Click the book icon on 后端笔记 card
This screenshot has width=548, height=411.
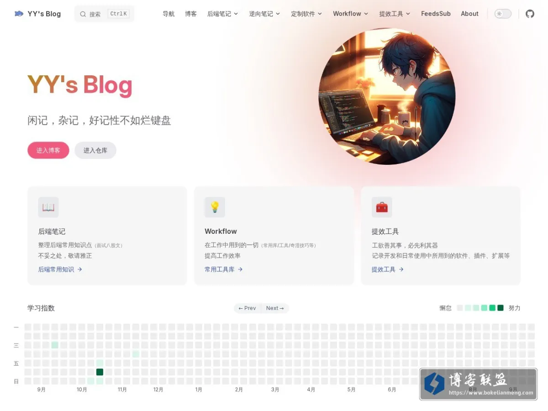(48, 207)
